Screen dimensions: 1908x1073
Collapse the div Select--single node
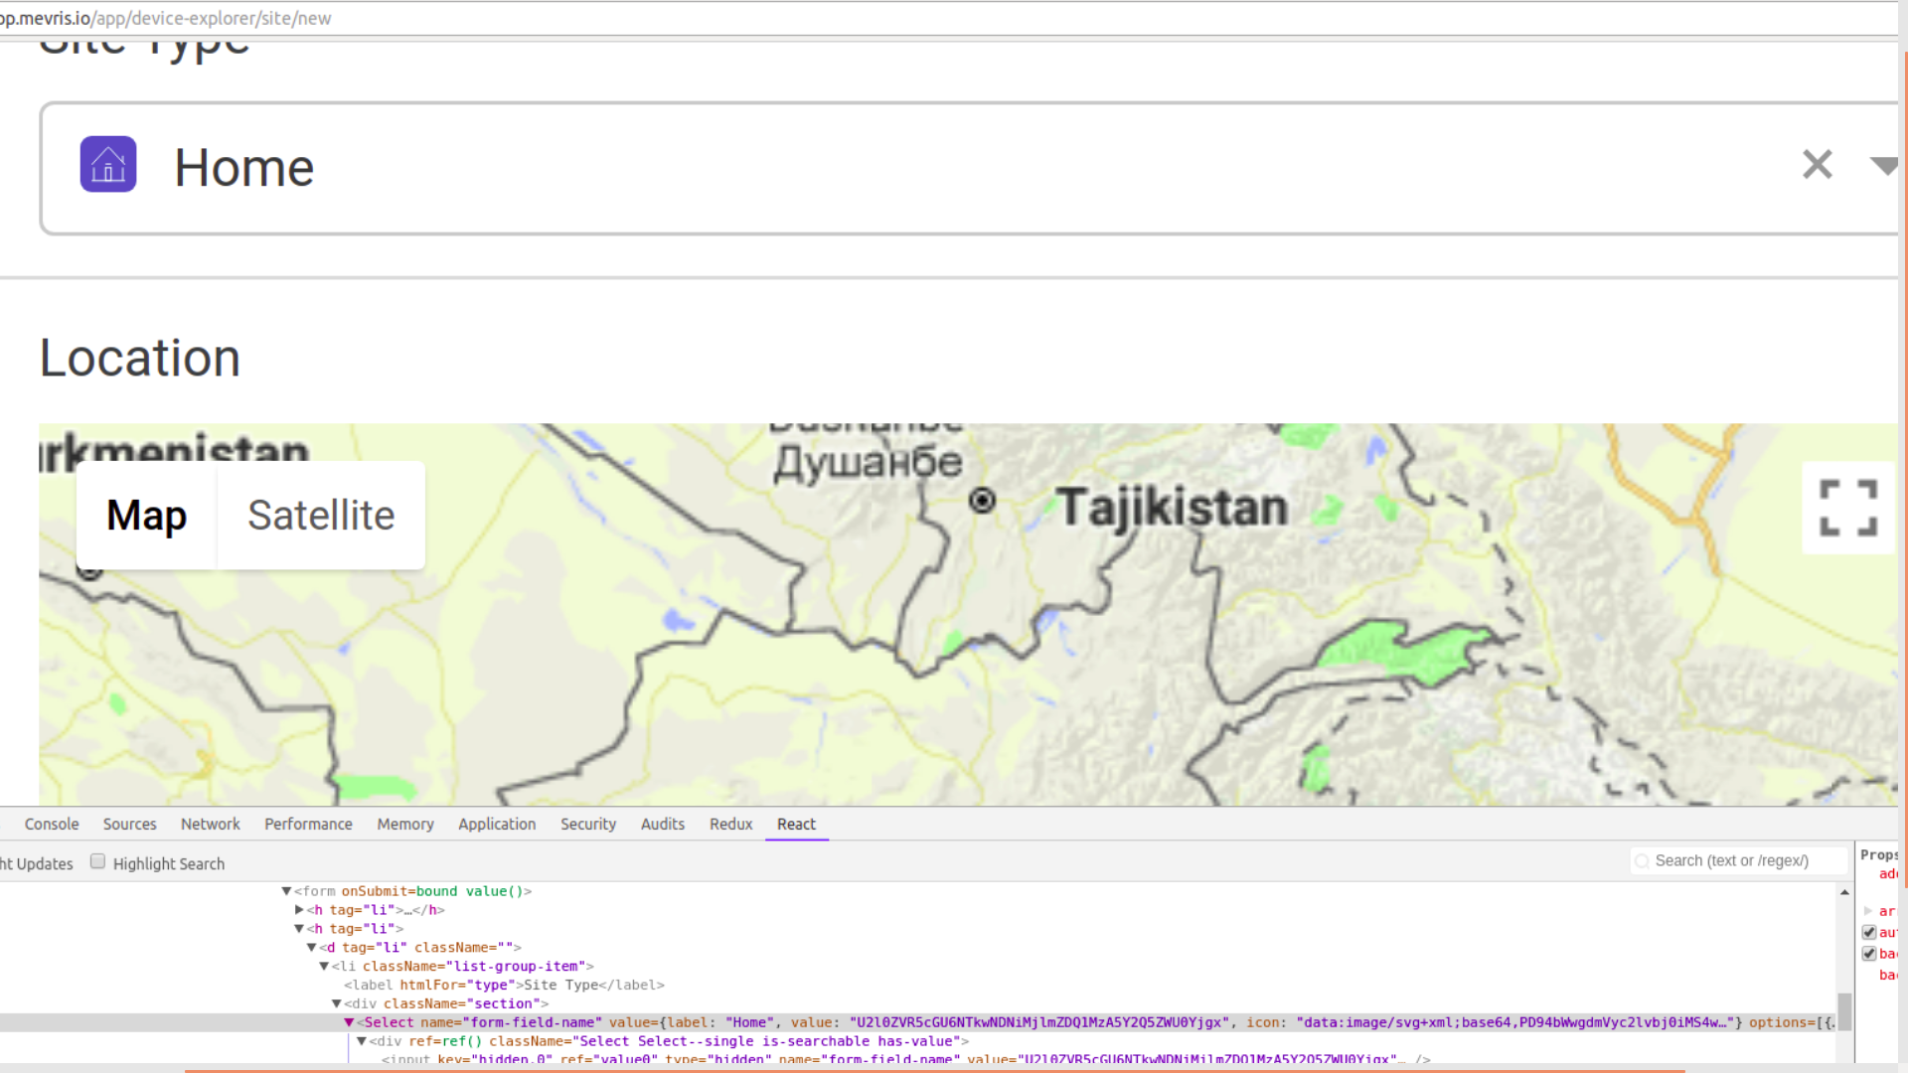point(362,1041)
